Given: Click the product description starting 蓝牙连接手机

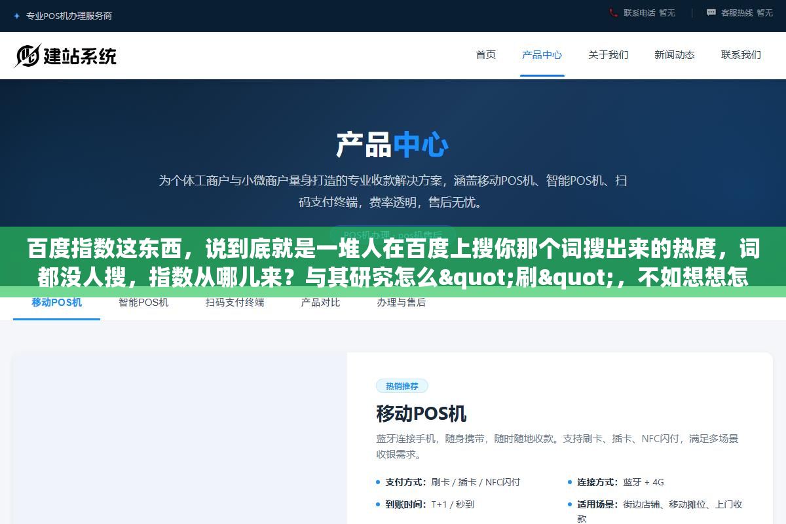Looking at the screenshot, I should point(557,446).
